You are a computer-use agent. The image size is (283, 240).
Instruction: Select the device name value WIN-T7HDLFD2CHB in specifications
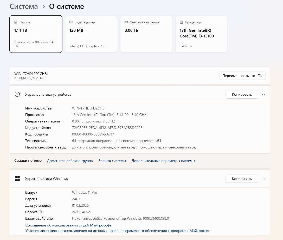88,108
